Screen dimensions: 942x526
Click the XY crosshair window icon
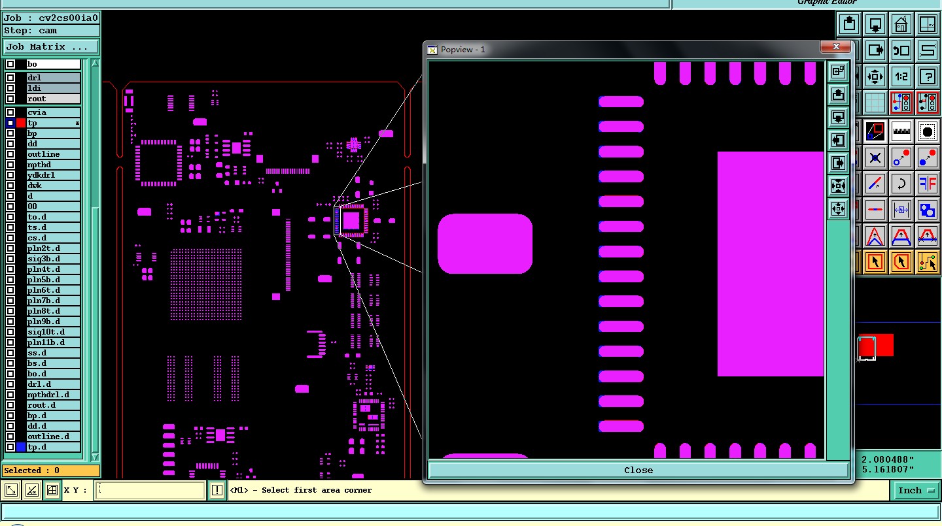(x=927, y=25)
